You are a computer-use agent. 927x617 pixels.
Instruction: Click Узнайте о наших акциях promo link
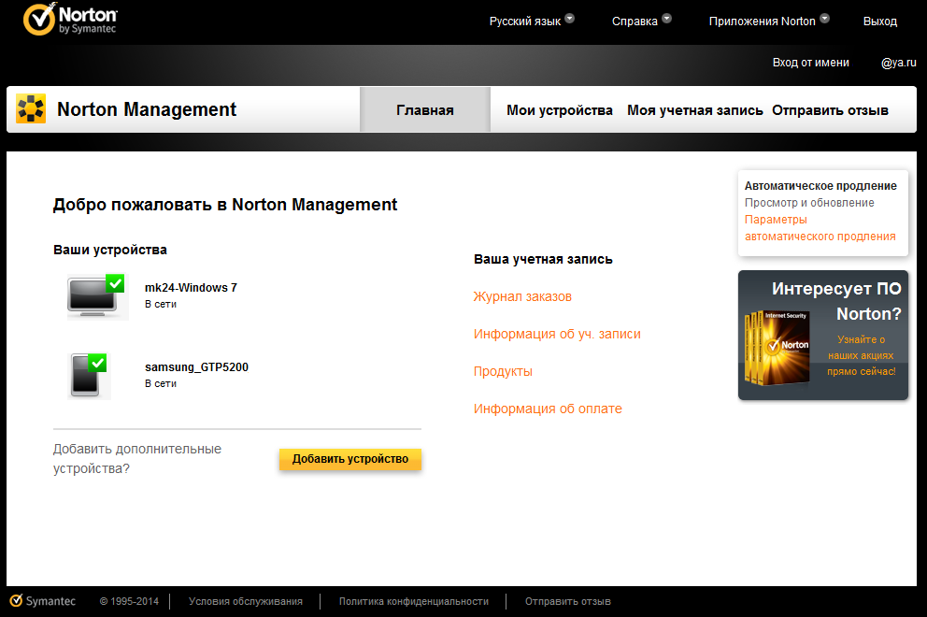click(x=861, y=355)
